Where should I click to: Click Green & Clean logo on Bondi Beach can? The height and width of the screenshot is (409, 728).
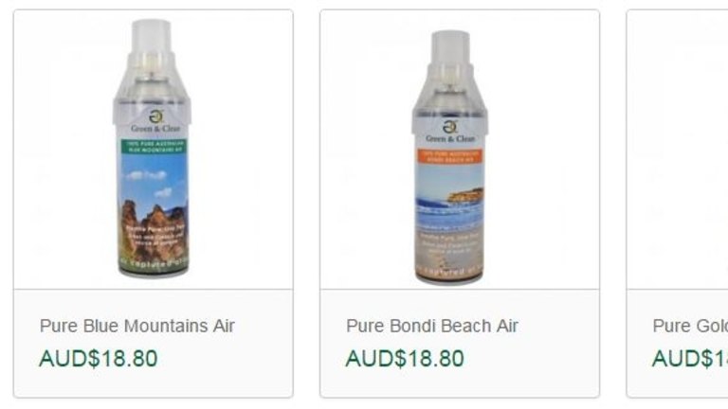450,132
